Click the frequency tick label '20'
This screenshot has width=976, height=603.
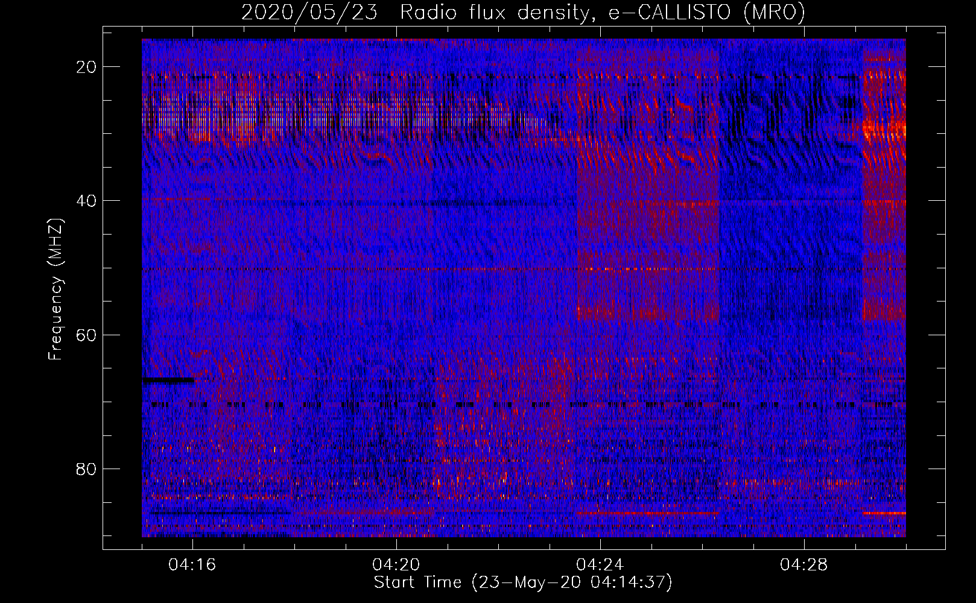(87, 67)
